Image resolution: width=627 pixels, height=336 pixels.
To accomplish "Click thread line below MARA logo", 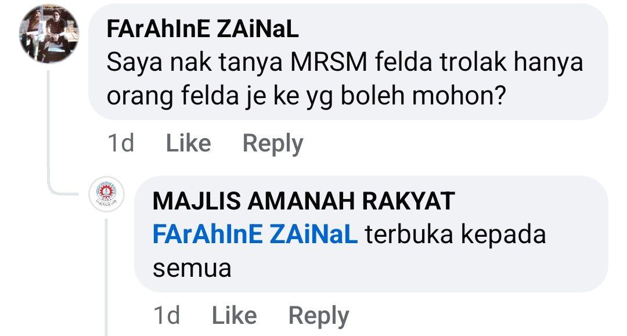I will pos(106,277).
